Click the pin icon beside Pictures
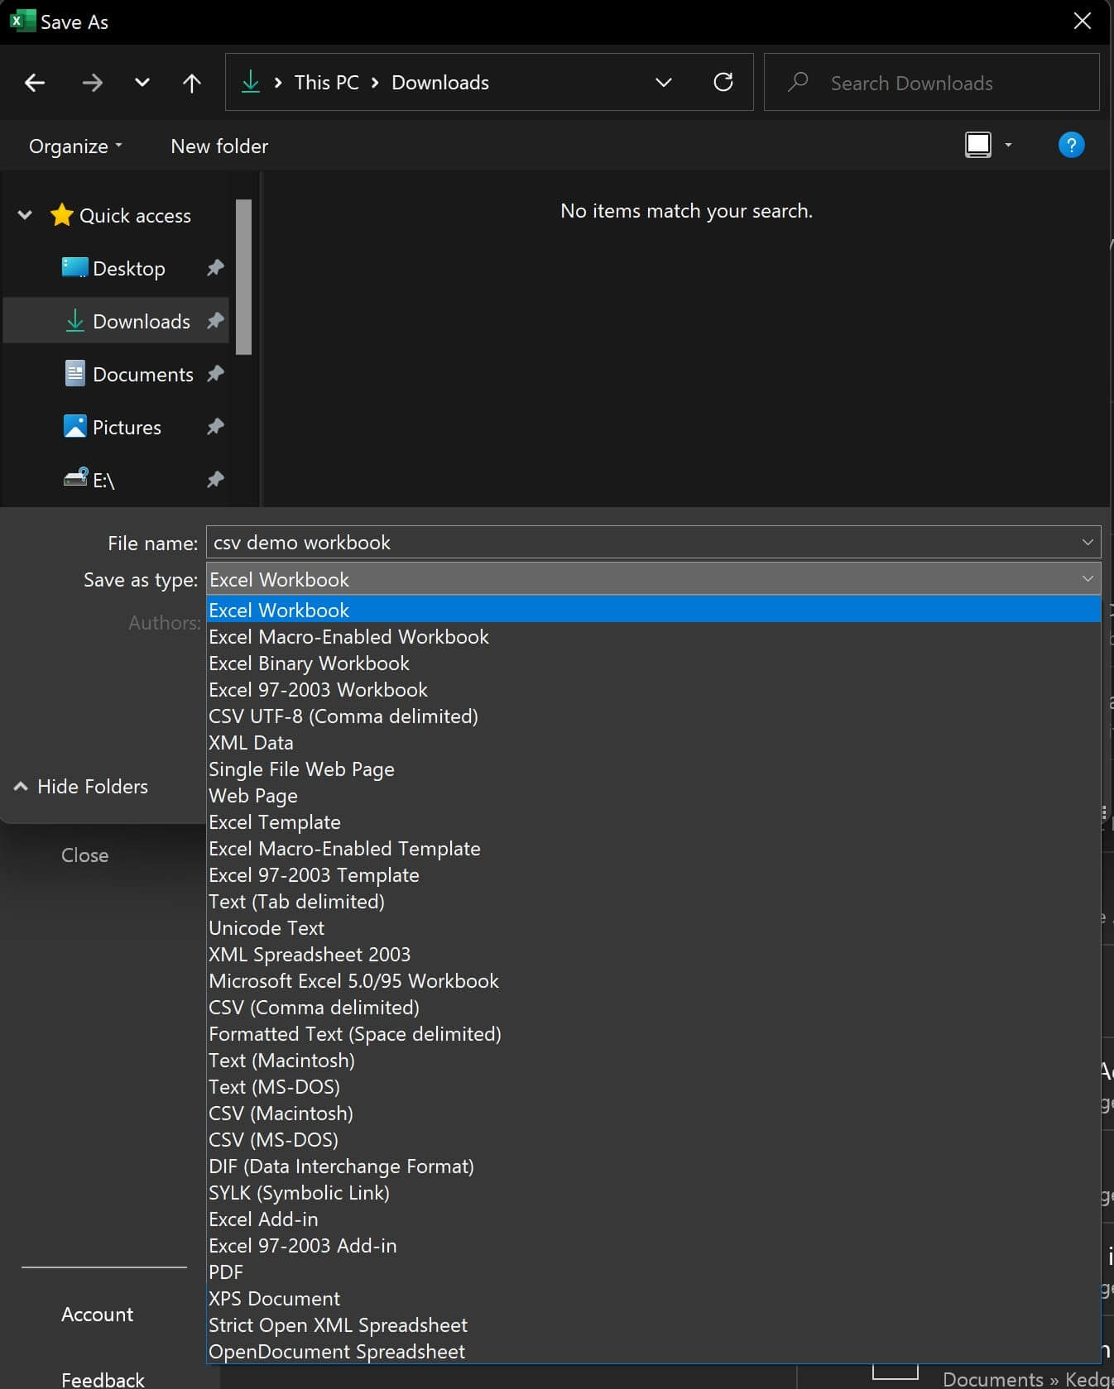This screenshot has width=1114, height=1389. click(215, 427)
